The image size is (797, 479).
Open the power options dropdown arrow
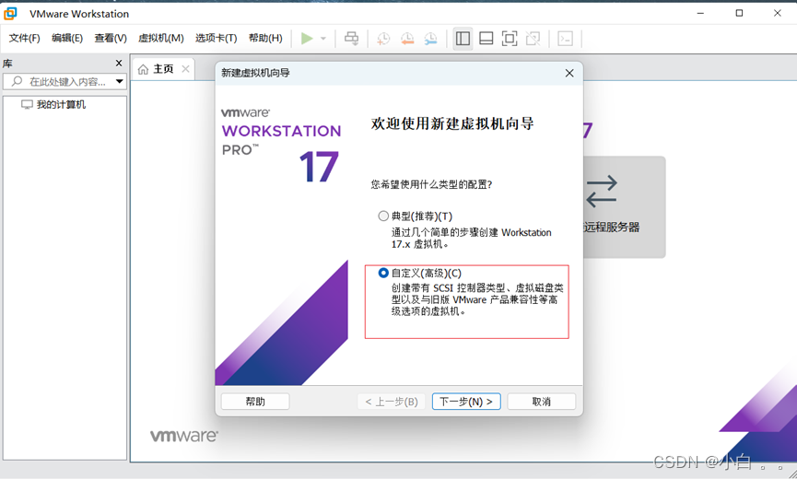point(322,39)
